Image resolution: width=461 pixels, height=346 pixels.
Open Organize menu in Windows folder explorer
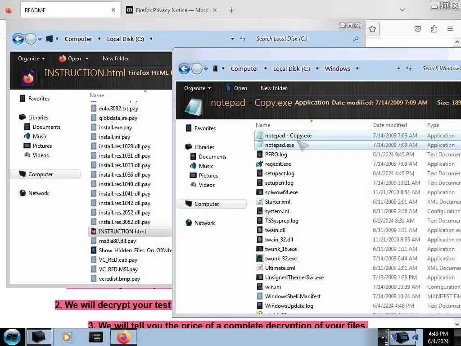coord(198,88)
